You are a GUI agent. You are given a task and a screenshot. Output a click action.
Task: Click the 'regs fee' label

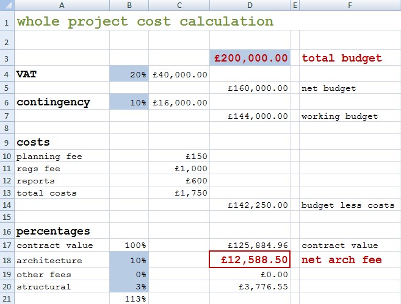click(x=38, y=169)
